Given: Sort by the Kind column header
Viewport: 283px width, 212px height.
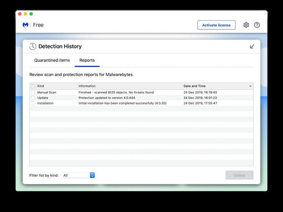Looking at the screenshot, I should click(57, 86).
